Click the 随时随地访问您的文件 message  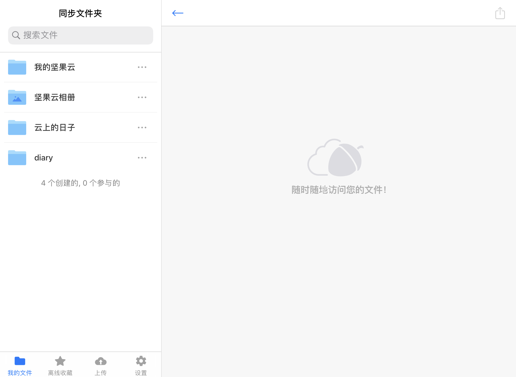(x=339, y=190)
